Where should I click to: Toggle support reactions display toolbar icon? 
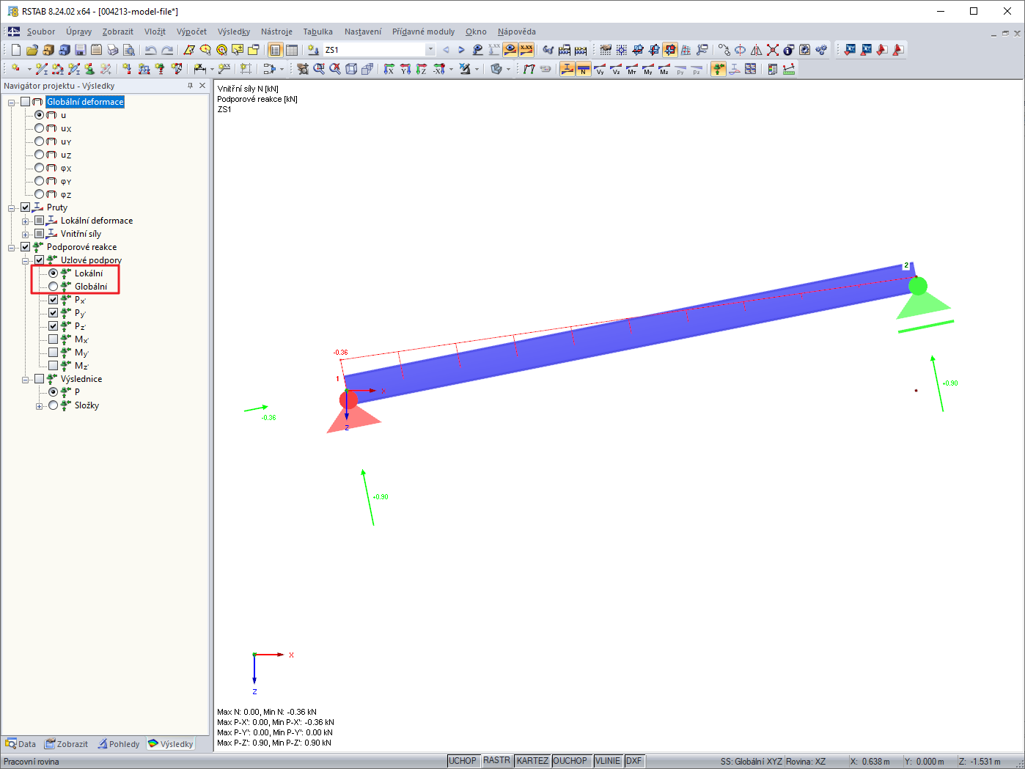(x=718, y=69)
